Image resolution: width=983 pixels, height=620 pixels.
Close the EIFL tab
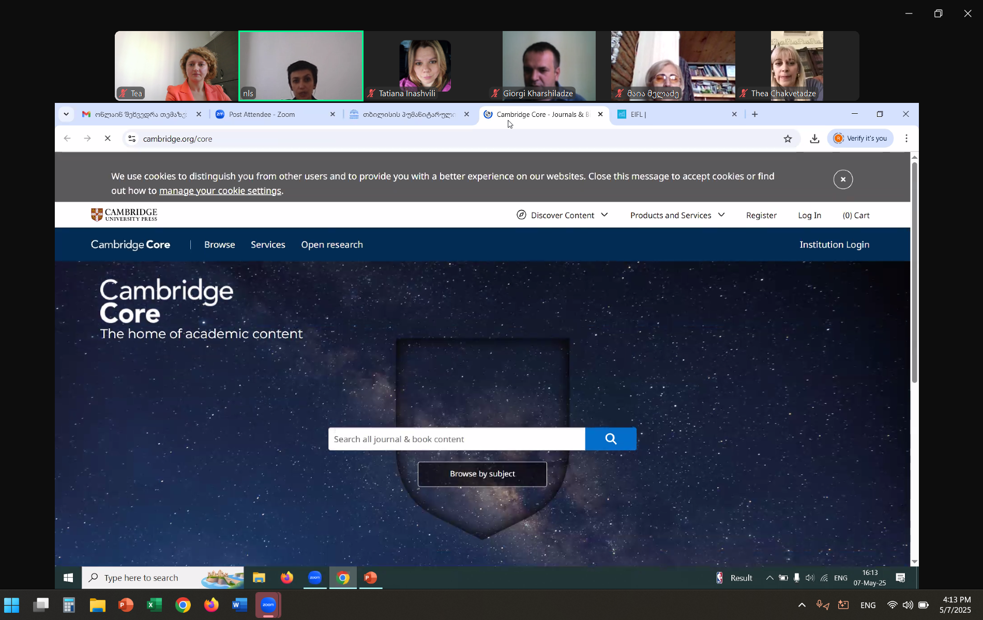[734, 114]
